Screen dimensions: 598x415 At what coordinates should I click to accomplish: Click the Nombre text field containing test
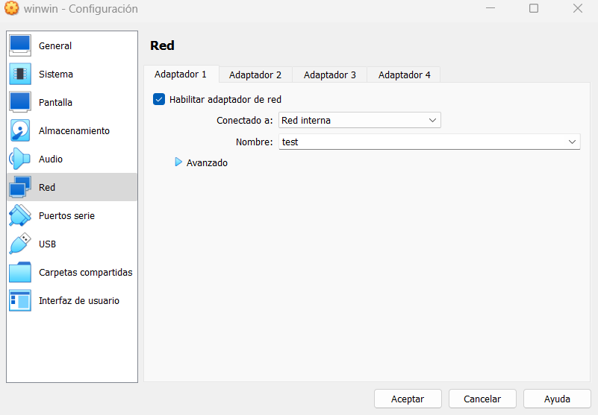click(x=418, y=142)
